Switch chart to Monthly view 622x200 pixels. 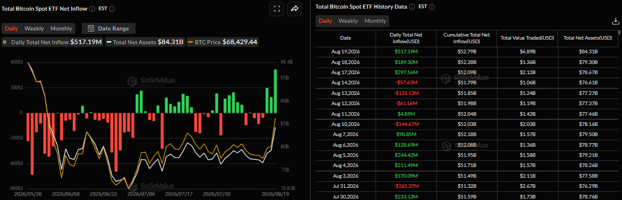[61, 28]
